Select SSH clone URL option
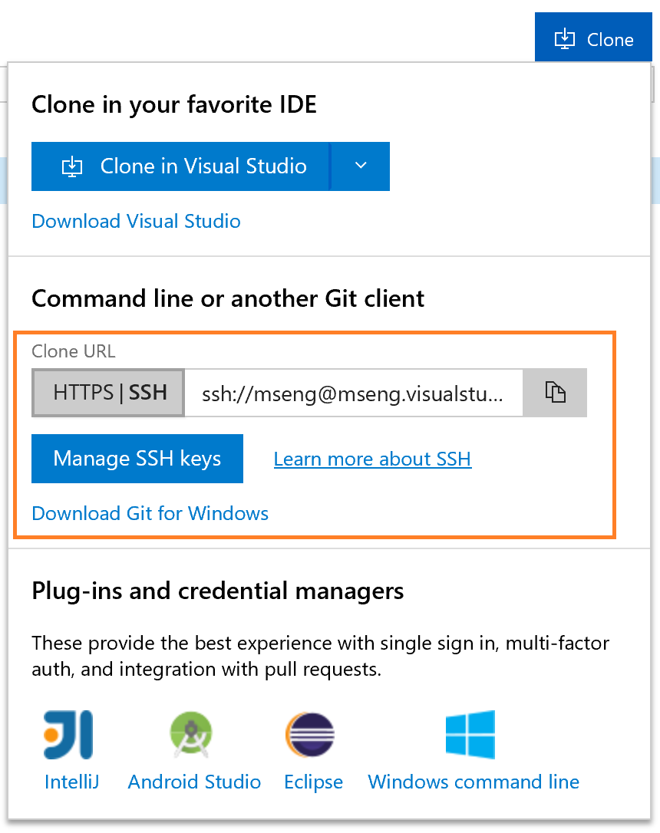The image size is (660, 833). pyautogui.click(x=148, y=393)
